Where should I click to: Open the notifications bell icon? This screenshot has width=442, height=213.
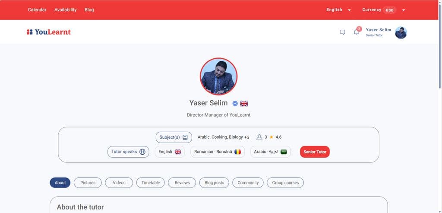tap(356, 32)
